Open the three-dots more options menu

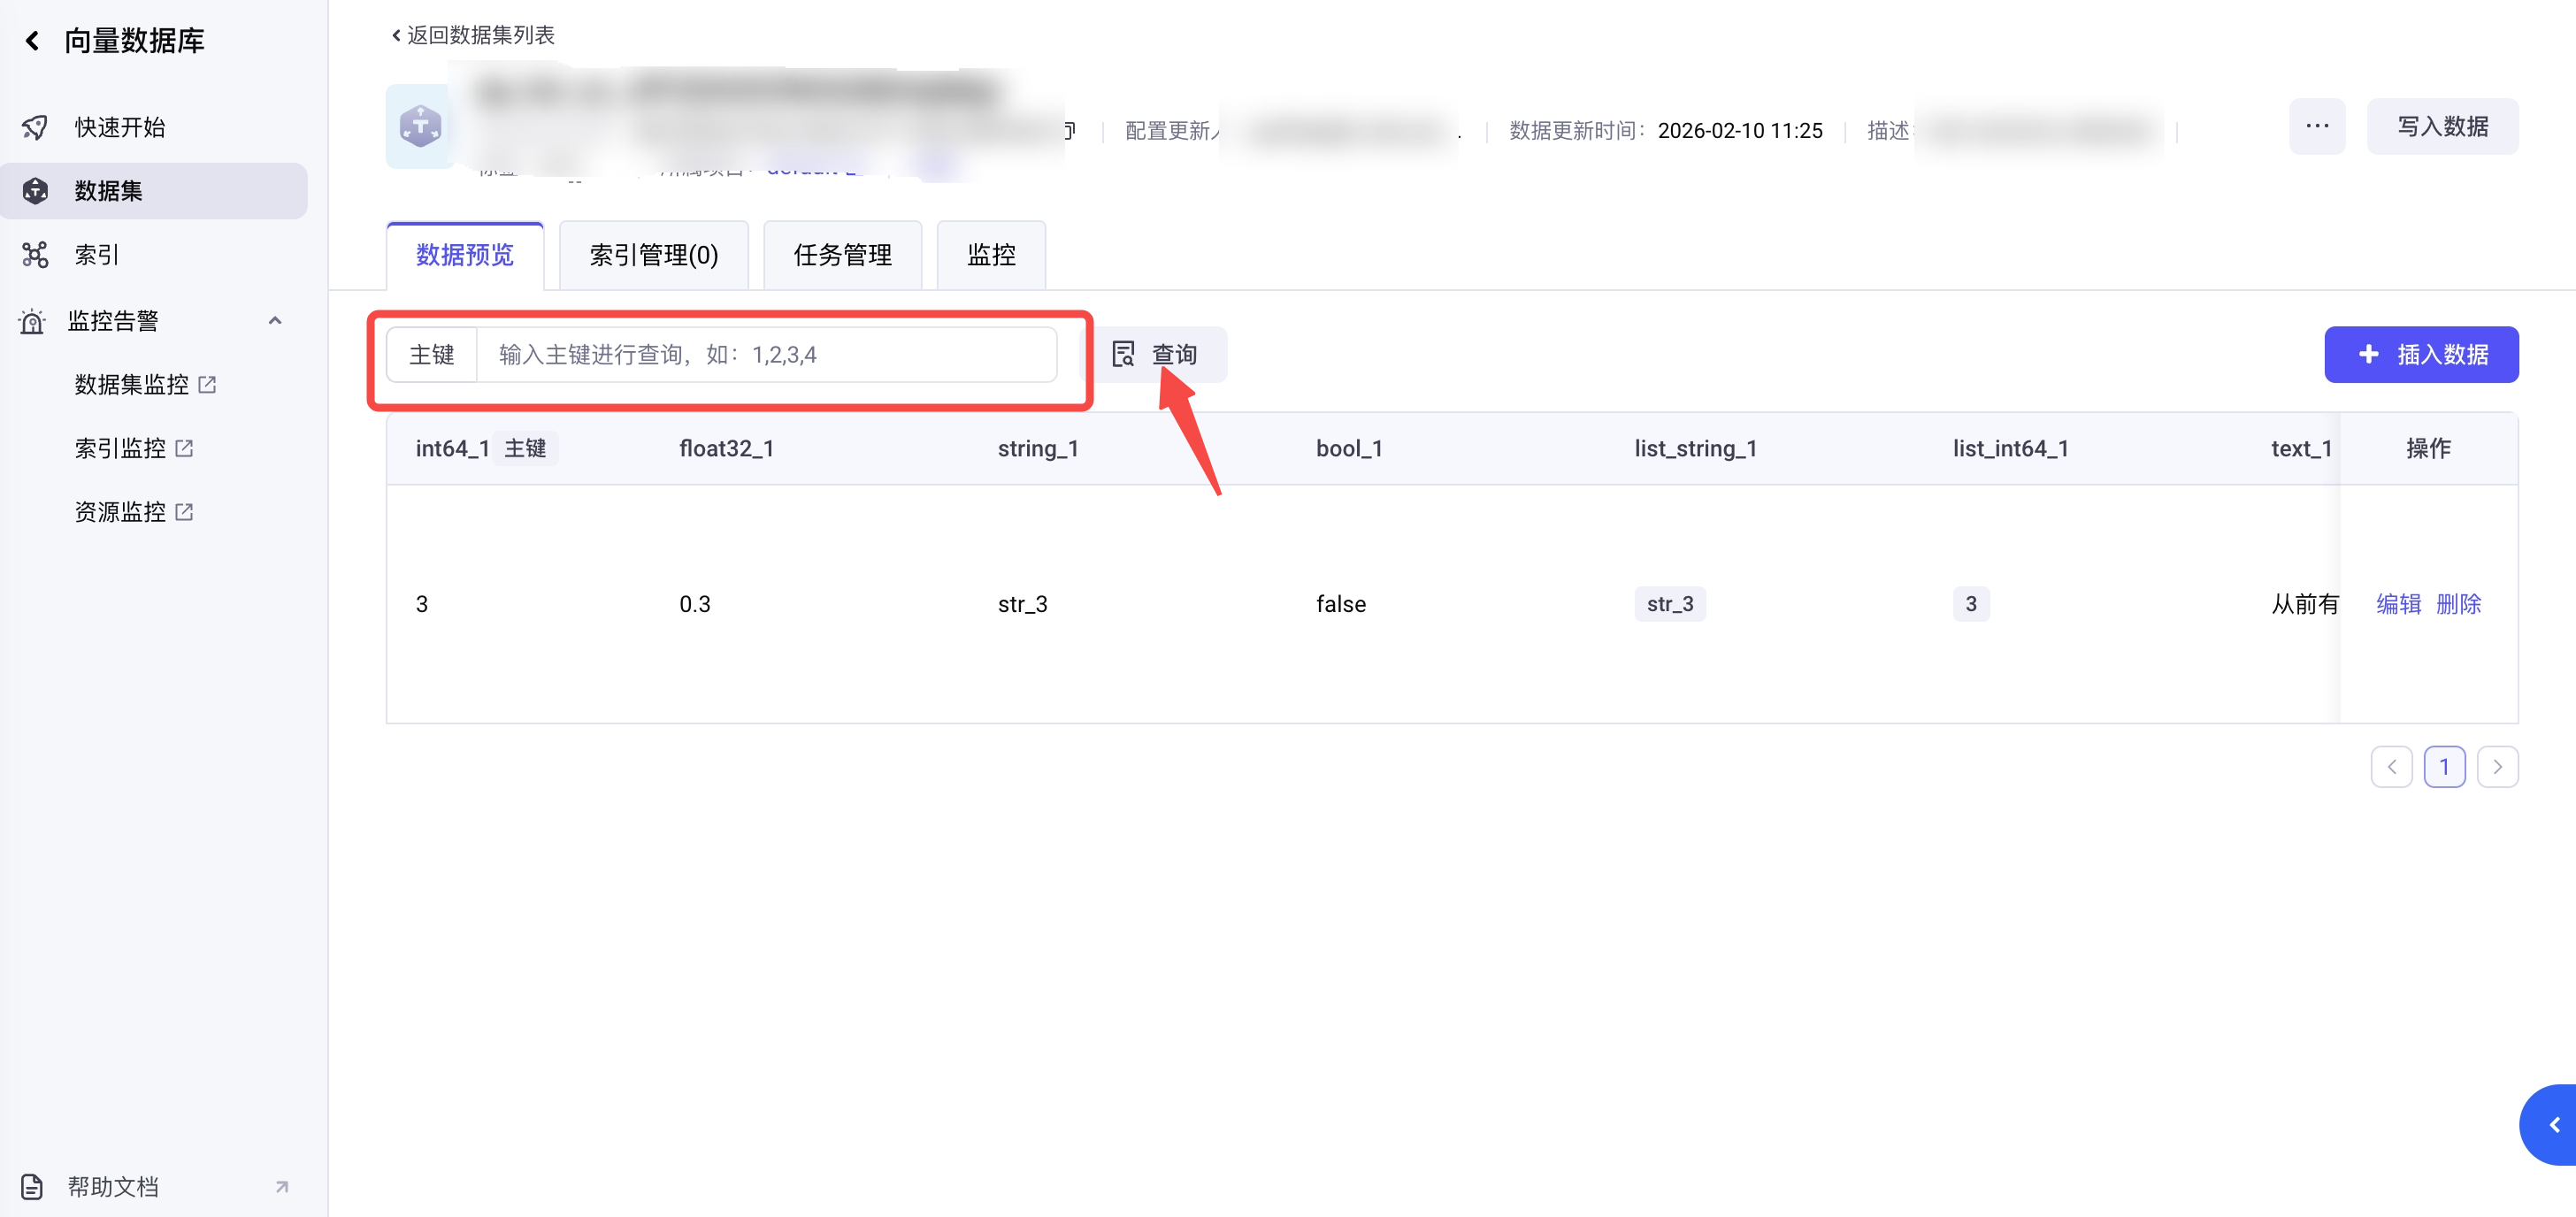(x=2316, y=126)
